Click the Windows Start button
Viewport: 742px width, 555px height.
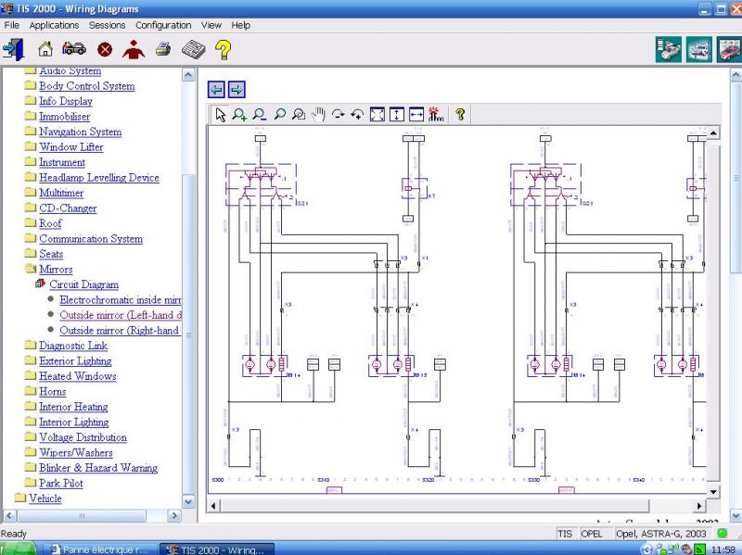point(18,549)
